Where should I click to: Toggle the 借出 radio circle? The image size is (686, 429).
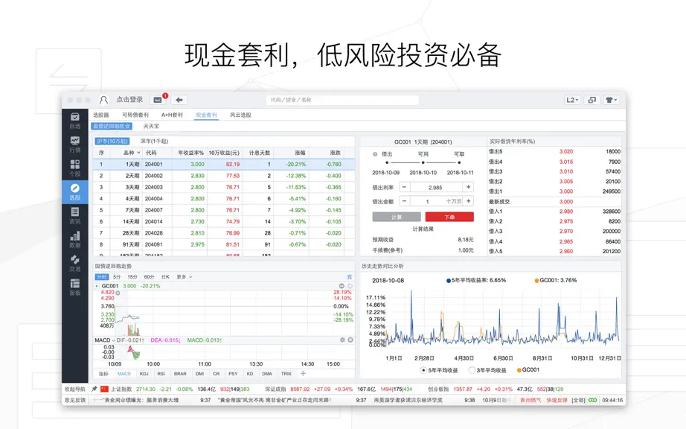(x=375, y=154)
